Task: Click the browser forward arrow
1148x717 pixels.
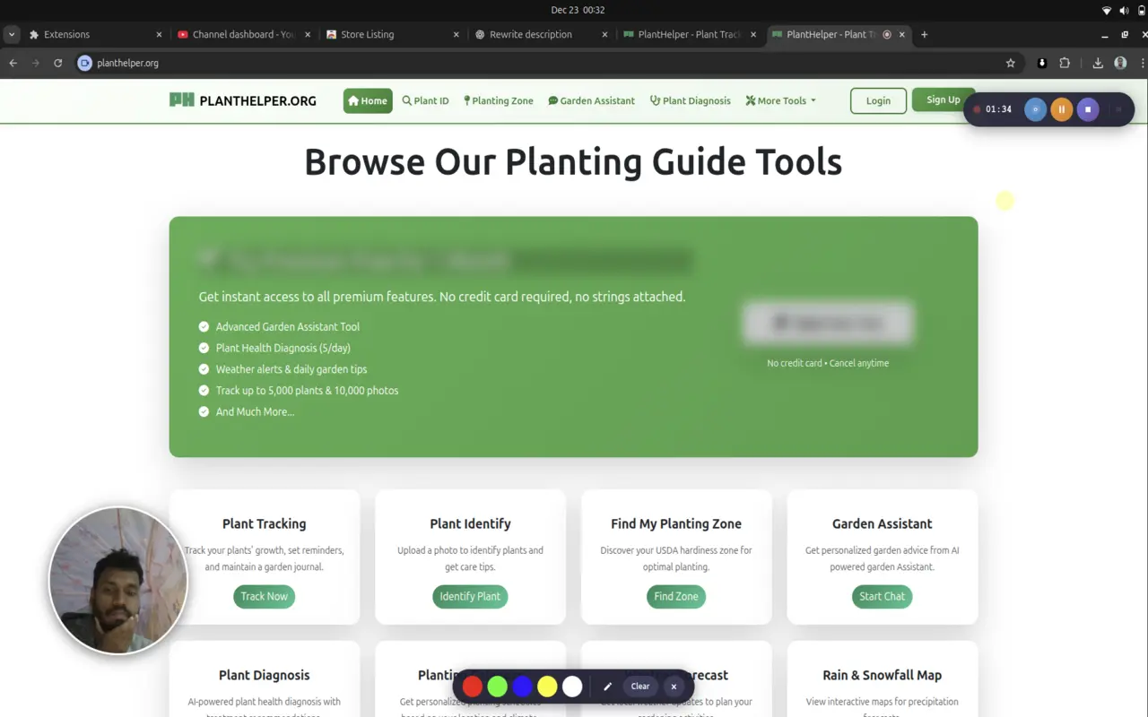Action: [35, 63]
